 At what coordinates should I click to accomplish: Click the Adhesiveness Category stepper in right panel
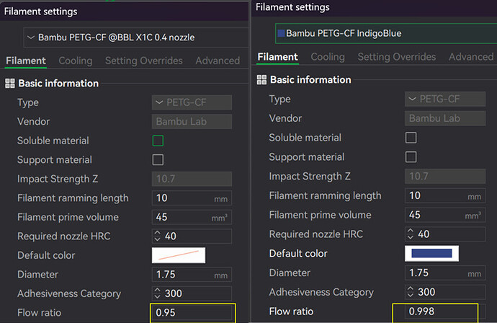[410, 292]
